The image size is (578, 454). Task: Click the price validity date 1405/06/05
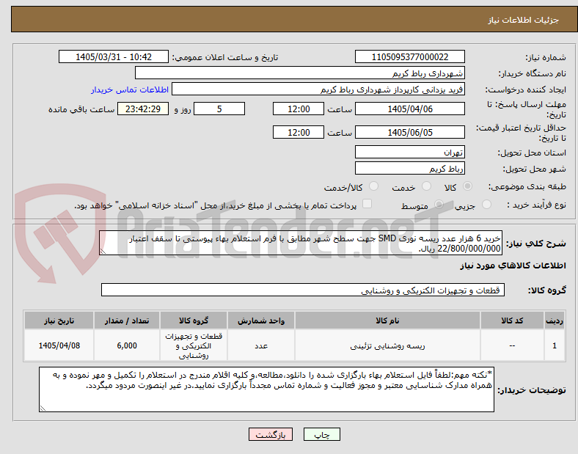tap(410, 132)
